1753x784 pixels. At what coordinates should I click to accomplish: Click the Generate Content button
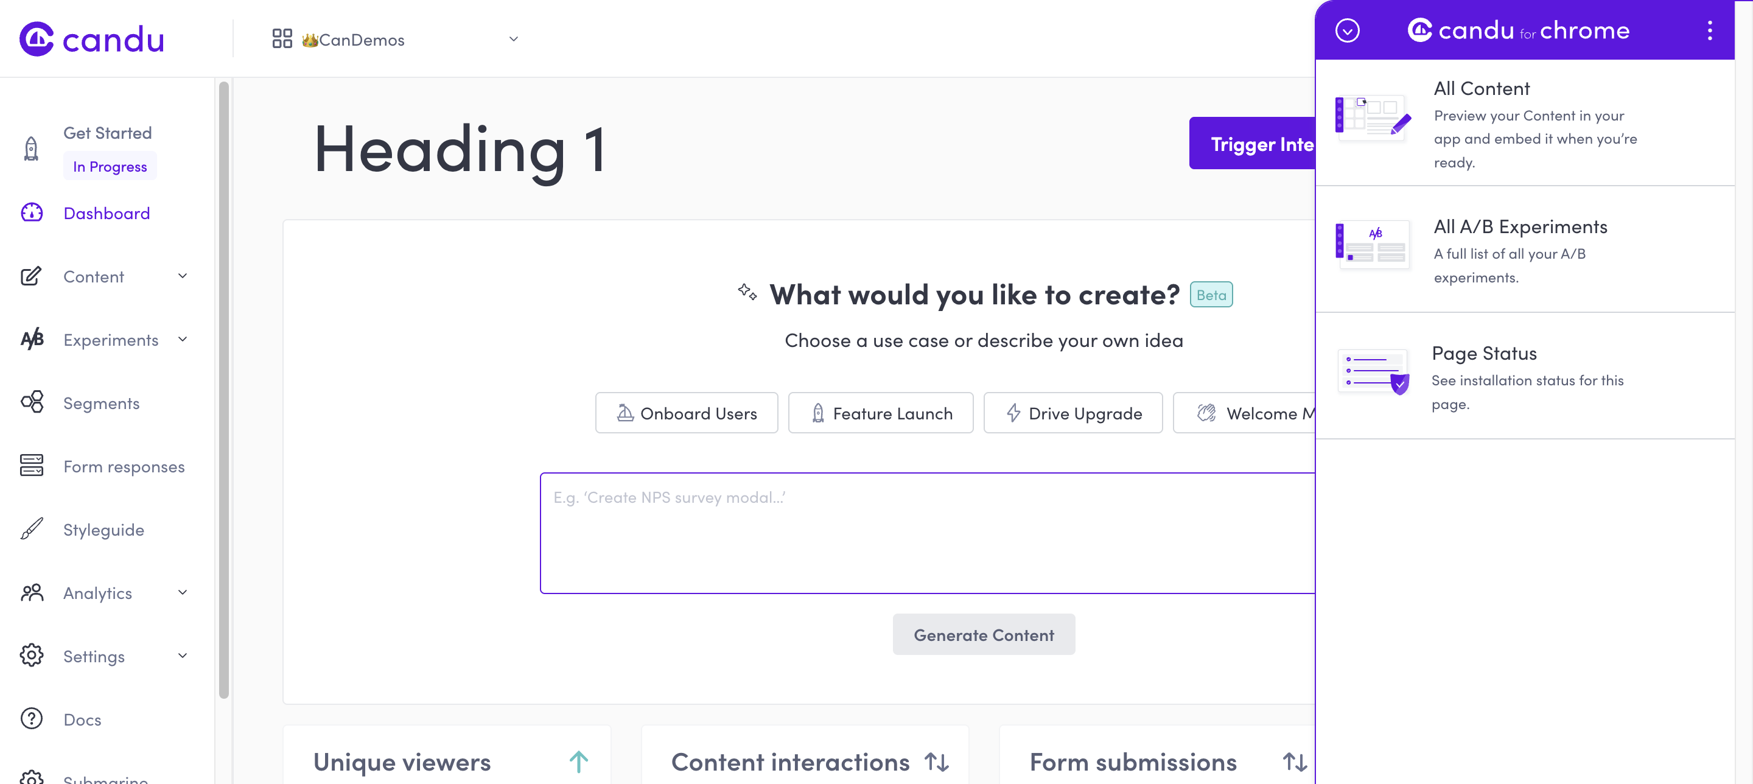click(984, 634)
